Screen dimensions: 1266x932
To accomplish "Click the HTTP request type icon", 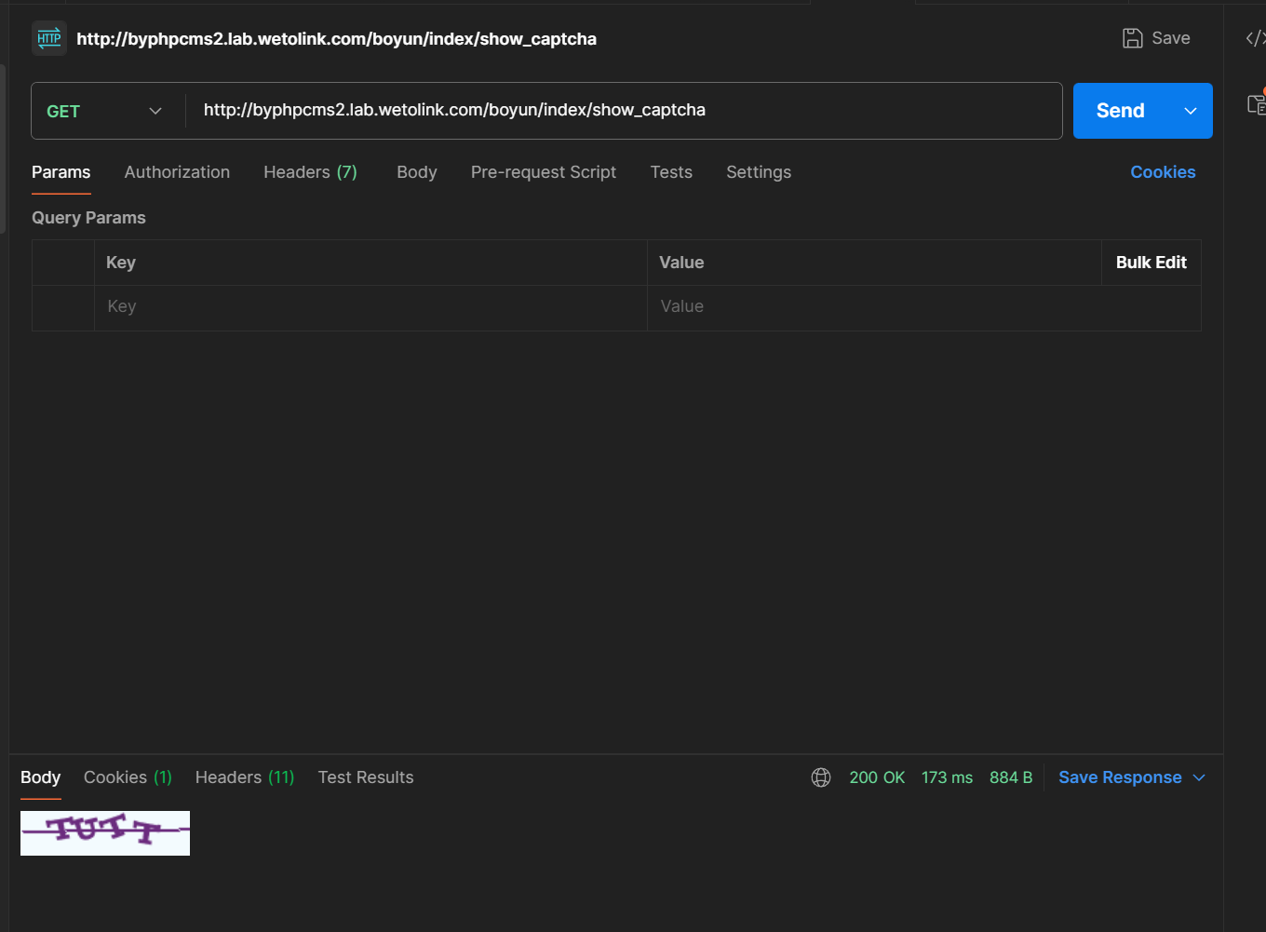I will [x=49, y=38].
